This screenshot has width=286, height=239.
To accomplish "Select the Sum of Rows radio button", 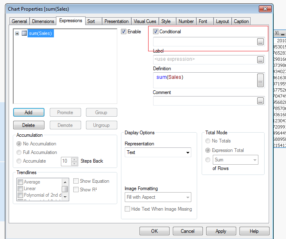I will pyautogui.click(x=208, y=160).
